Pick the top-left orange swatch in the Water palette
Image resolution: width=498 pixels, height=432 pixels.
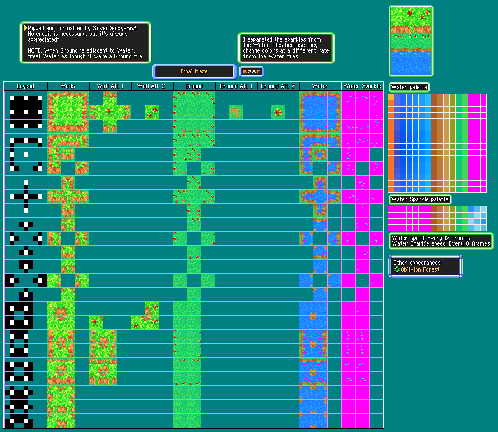click(x=391, y=97)
